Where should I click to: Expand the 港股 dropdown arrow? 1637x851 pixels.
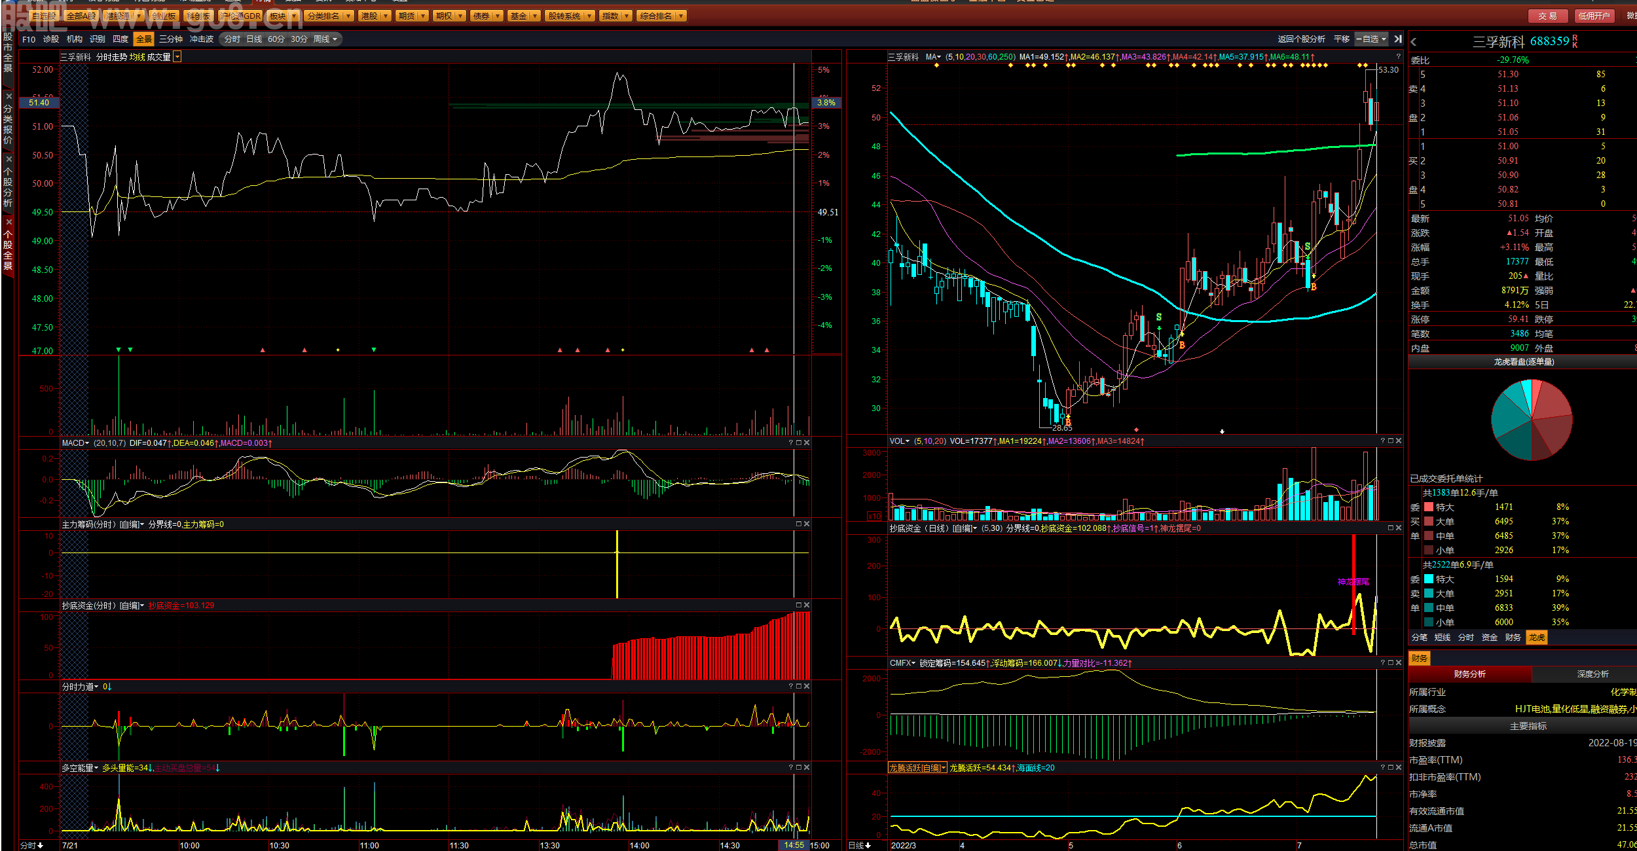point(386,16)
